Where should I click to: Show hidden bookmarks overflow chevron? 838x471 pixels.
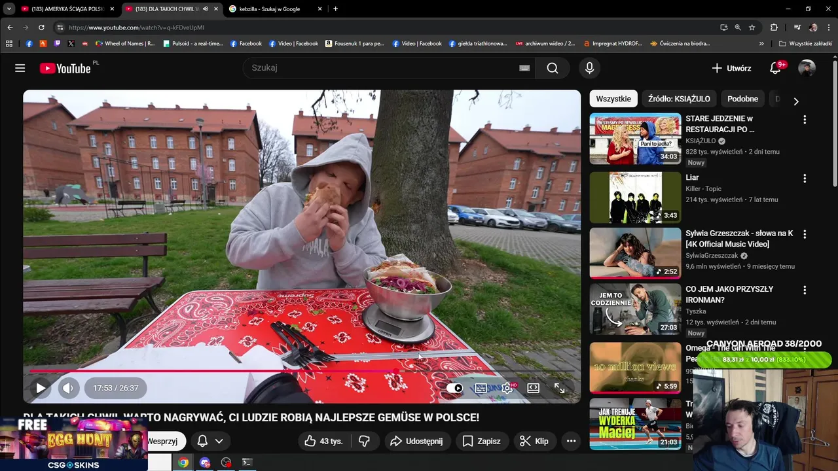click(761, 44)
